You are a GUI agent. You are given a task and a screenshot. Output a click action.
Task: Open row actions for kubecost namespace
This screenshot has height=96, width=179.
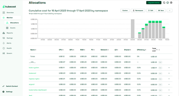[169, 73]
